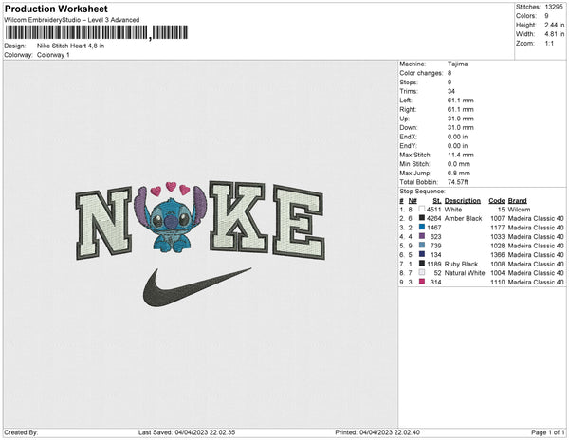Click the Min Stitch value '0.0 mm'
Image resolution: width=569 pixels, height=440 pixels.
point(459,164)
